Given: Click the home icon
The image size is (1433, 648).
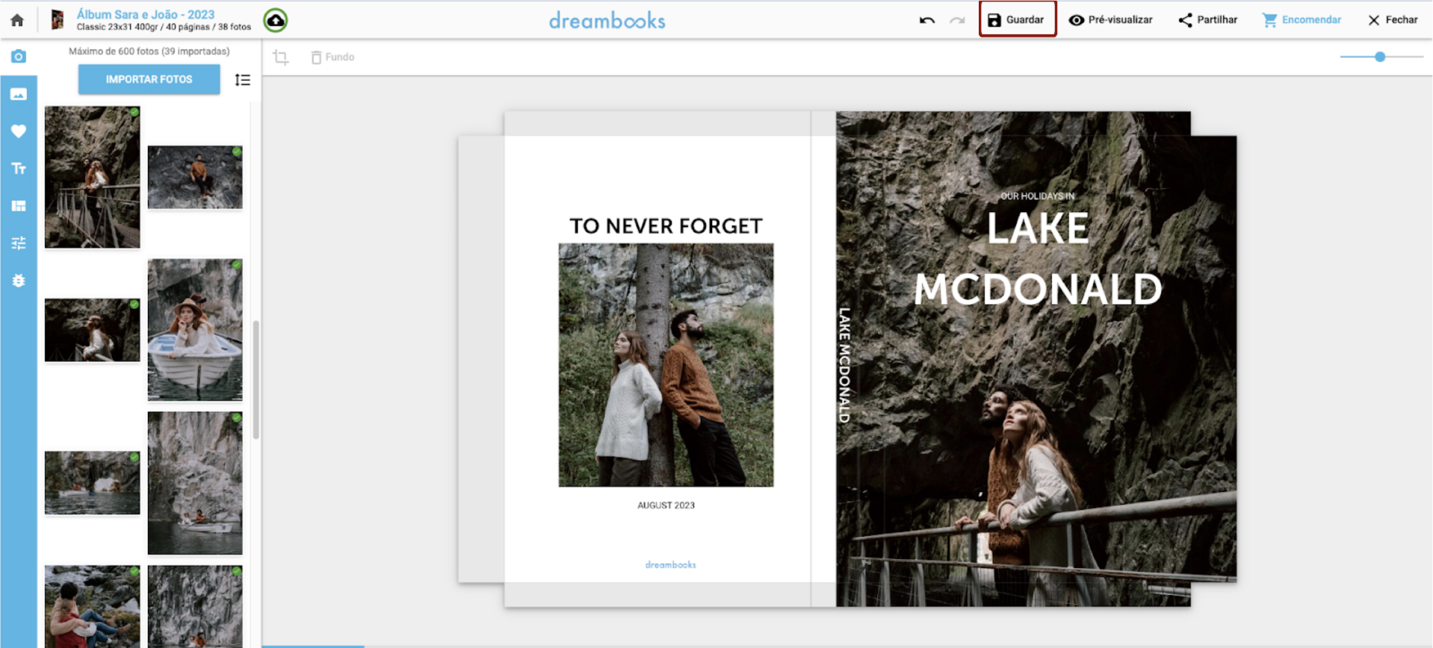Looking at the screenshot, I should tap(17, 20).
